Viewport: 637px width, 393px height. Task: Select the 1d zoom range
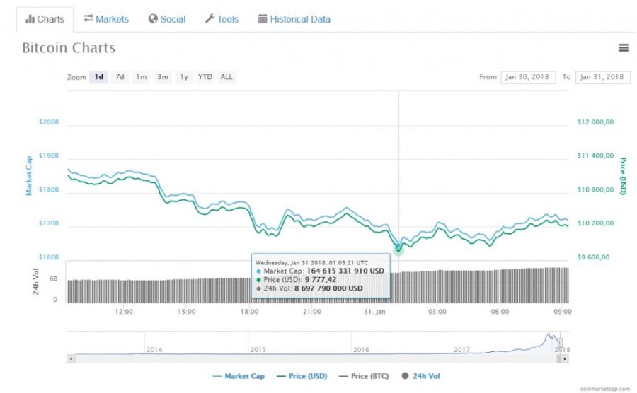pos(98,76)
